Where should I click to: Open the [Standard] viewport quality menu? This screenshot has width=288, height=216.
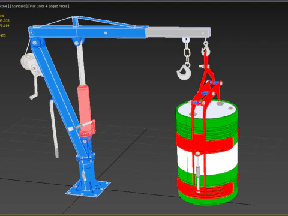19,6
